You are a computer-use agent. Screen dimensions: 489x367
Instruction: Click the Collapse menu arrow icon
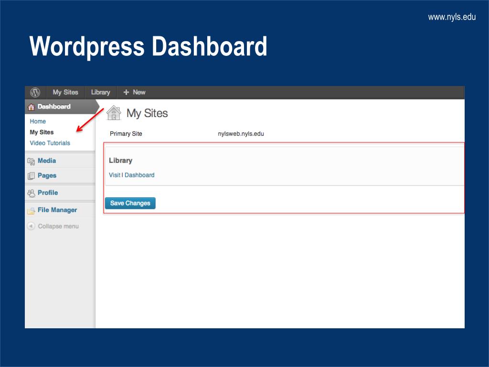(31, 226)
